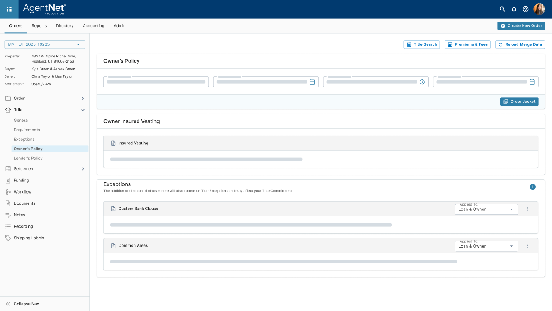Click the Reload Merge Data button
This screenshot has width=552, height=311.
tap(520, 44)
